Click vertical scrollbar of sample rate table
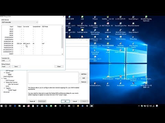Viewport: 165px width, 123px height. click(x=62, y=38)
